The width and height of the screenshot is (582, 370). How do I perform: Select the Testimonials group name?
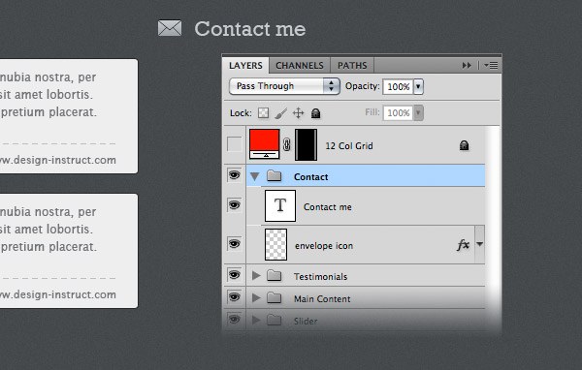pyautogui.click(x=320, y=277)
